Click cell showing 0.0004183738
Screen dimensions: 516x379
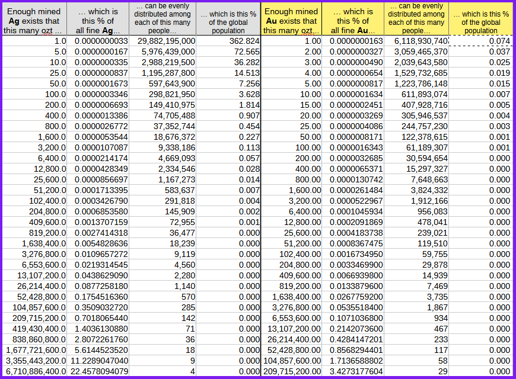[353, 233]
